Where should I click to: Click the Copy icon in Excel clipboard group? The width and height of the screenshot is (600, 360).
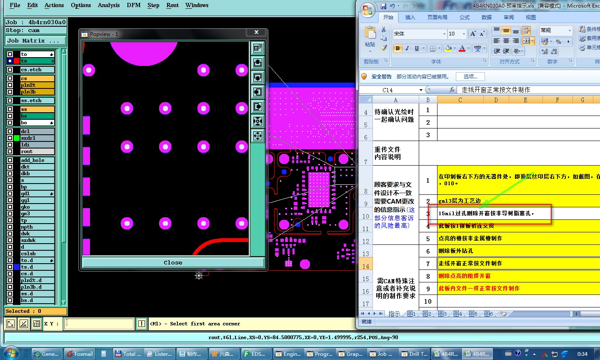pyautogui.click(x=383, y=38)
